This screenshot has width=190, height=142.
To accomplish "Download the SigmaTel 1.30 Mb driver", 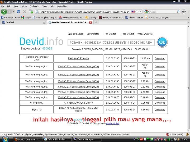I will point(160,109).
